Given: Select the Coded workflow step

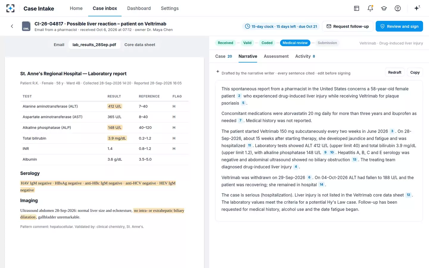Looking at the screenshot, I should 267,43.
